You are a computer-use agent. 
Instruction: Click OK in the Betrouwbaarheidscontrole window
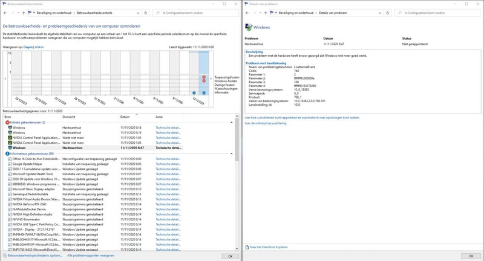[x=231, y=256]
